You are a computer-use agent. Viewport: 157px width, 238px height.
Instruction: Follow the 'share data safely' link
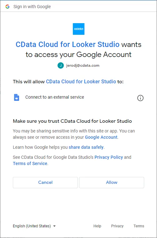click(86, 147)
